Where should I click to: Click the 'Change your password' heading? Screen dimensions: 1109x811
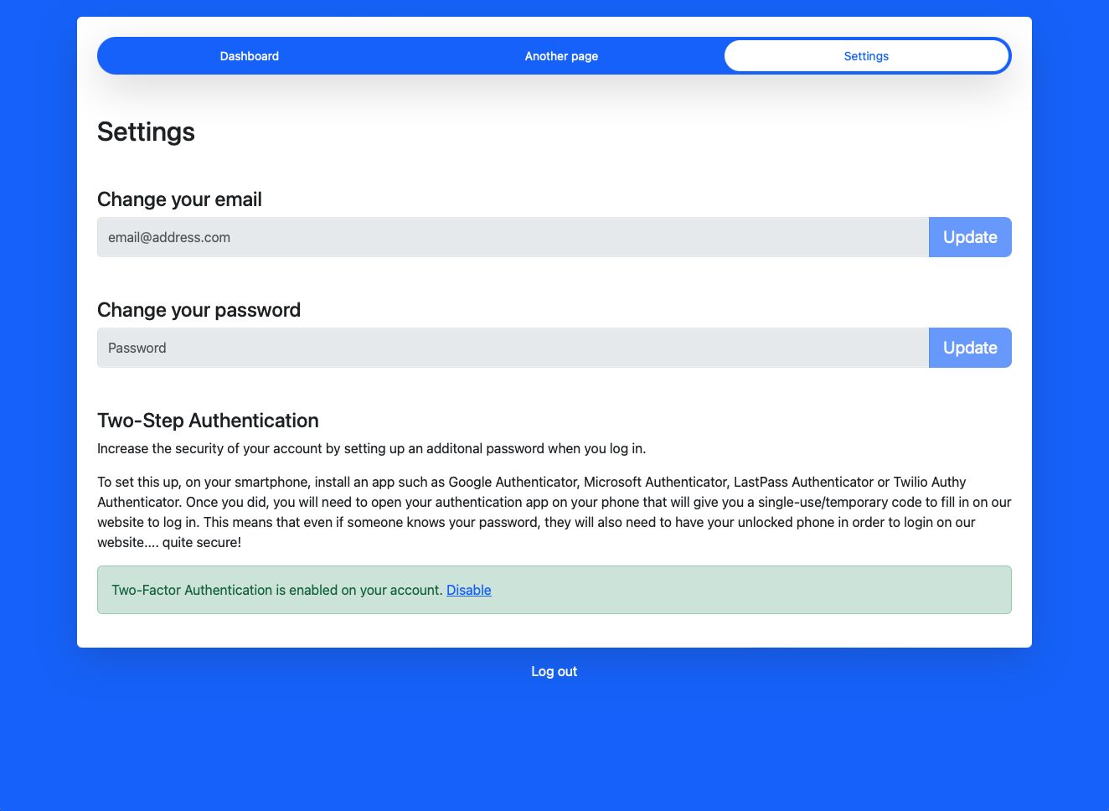pos(199,310)
